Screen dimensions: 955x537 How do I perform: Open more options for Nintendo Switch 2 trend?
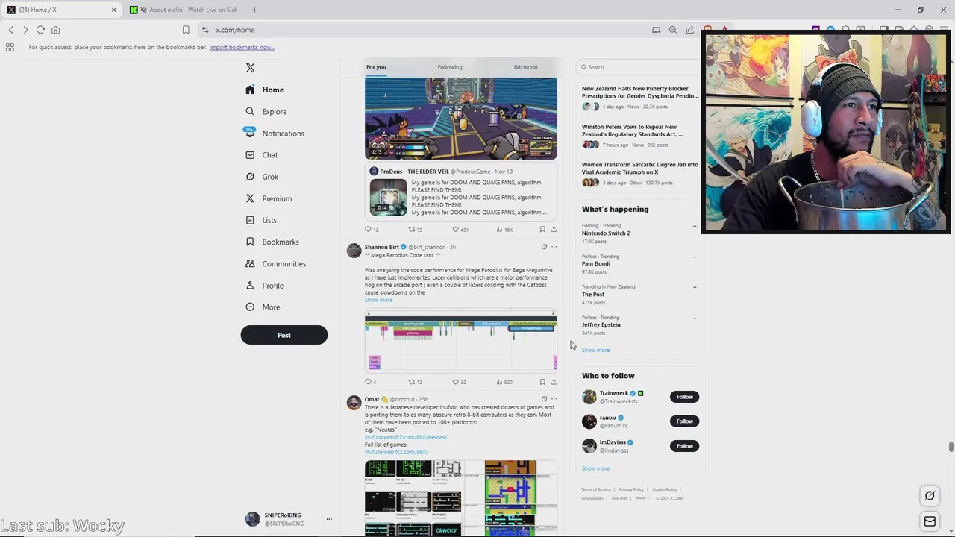click(695, 226)
